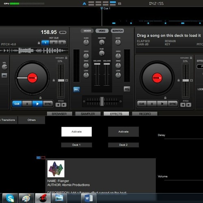Lock the right pitch slider padlock
Image resolution: width=203 pixels, height=203 pixels.
(179, 80)
